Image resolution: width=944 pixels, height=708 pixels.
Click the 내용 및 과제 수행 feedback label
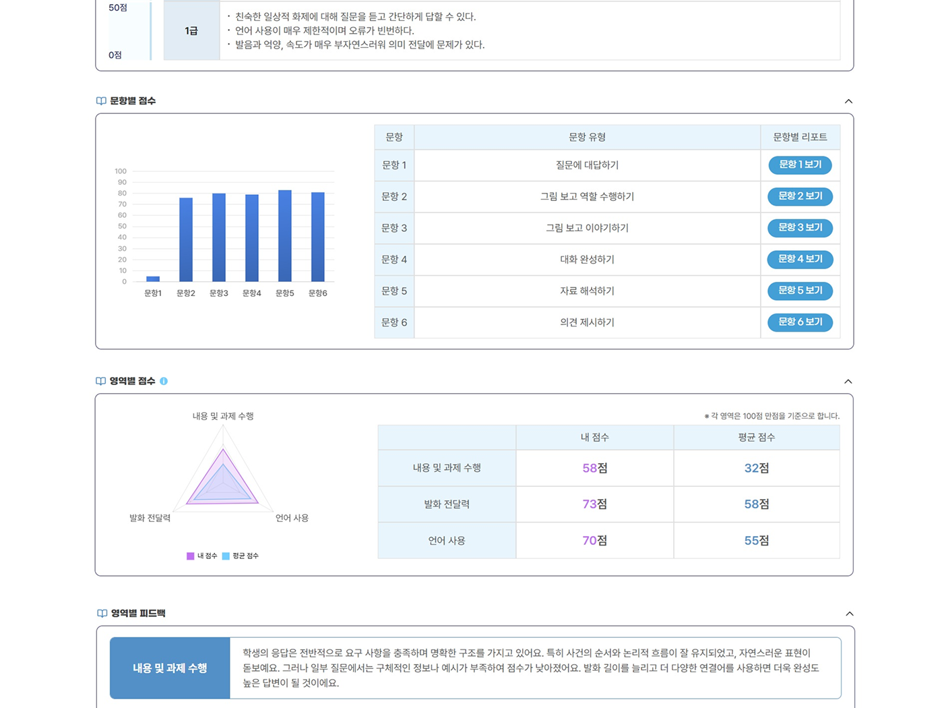pyautogui.click(x=170, y=668)
